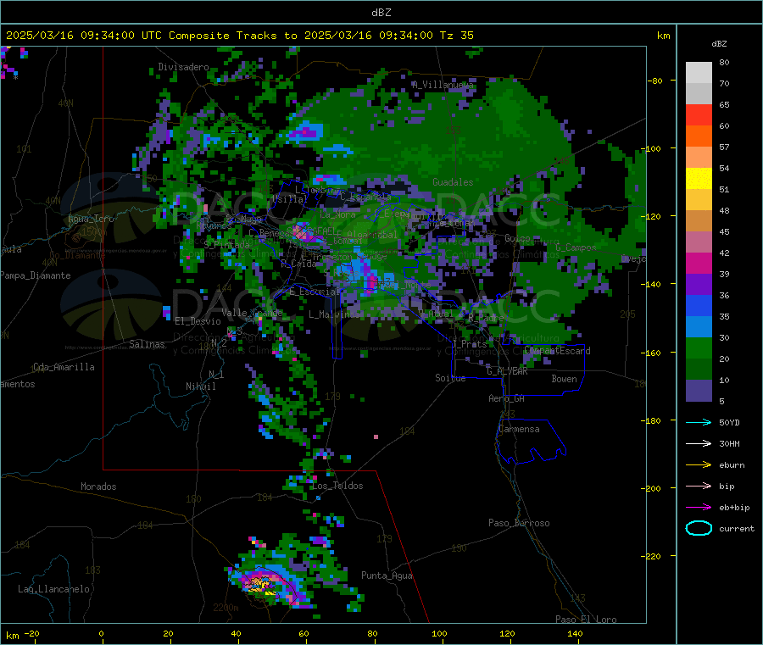Click the L_Malvinas place label
763x645 pixels.
334,314
